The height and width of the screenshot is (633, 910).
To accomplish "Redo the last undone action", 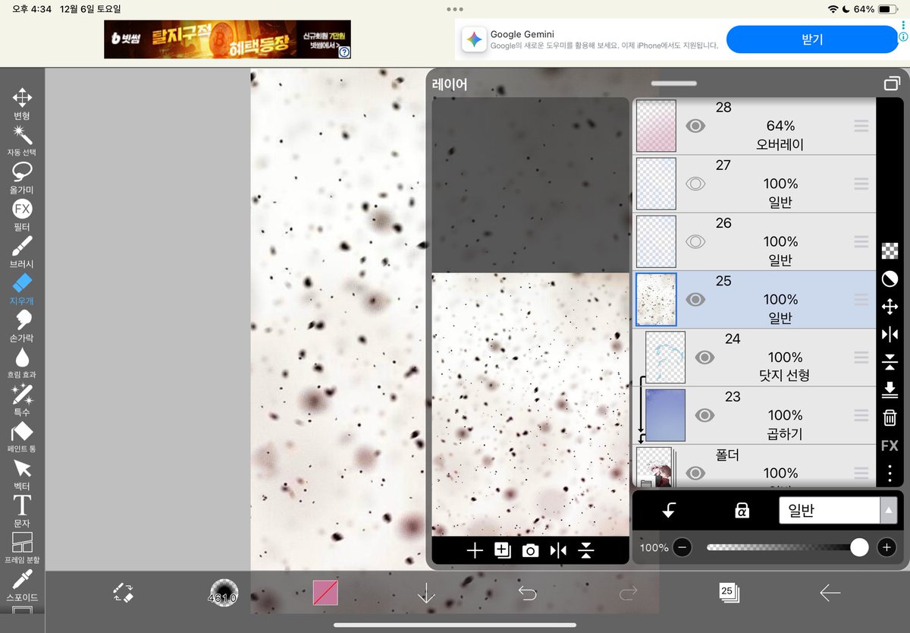I will pos(628,593).
